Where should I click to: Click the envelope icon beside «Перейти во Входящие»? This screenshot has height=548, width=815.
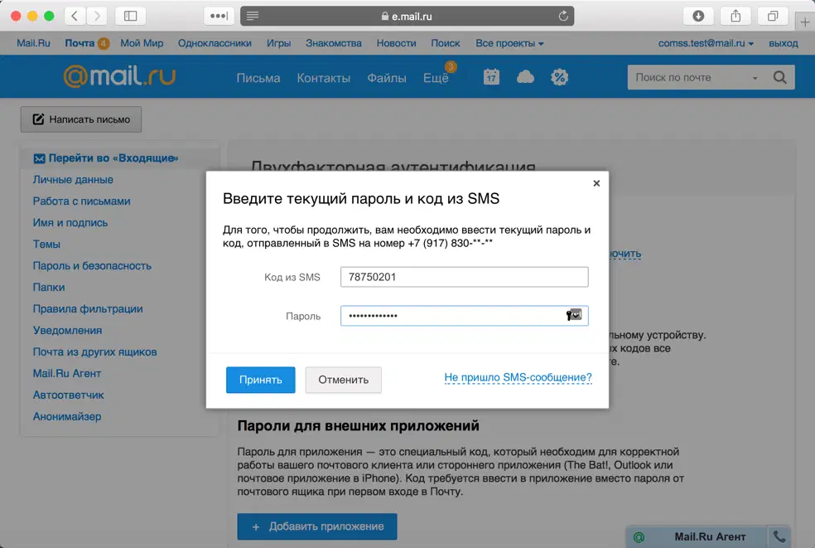37,158
